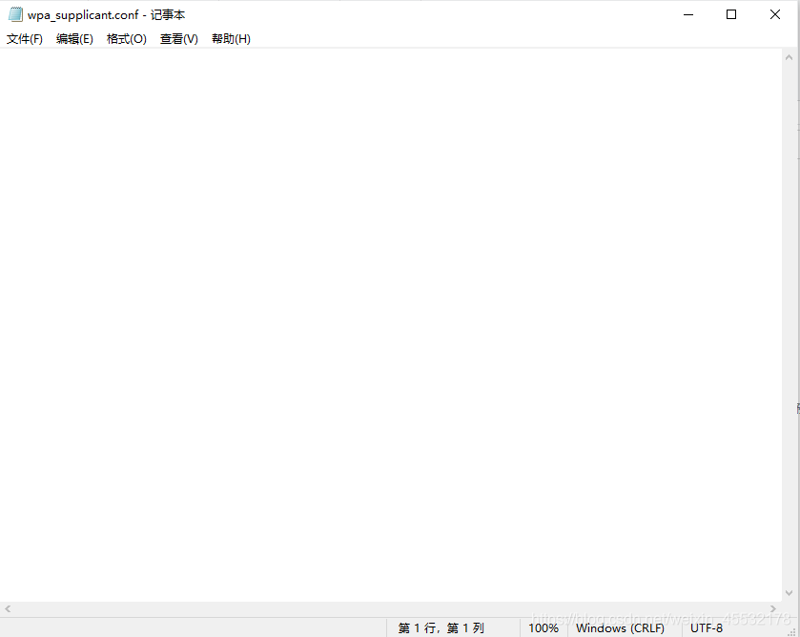Click the UTF-8 encoding status entry

(x=707, y=627)
